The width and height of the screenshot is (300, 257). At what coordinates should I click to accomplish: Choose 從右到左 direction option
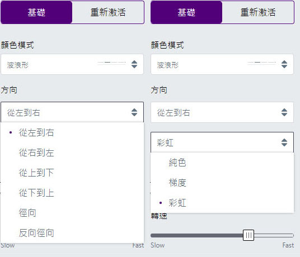72,153
